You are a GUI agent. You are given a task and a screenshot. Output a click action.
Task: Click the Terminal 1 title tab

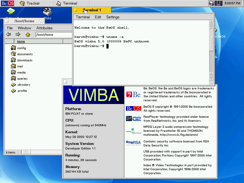[x=92, y=10]
